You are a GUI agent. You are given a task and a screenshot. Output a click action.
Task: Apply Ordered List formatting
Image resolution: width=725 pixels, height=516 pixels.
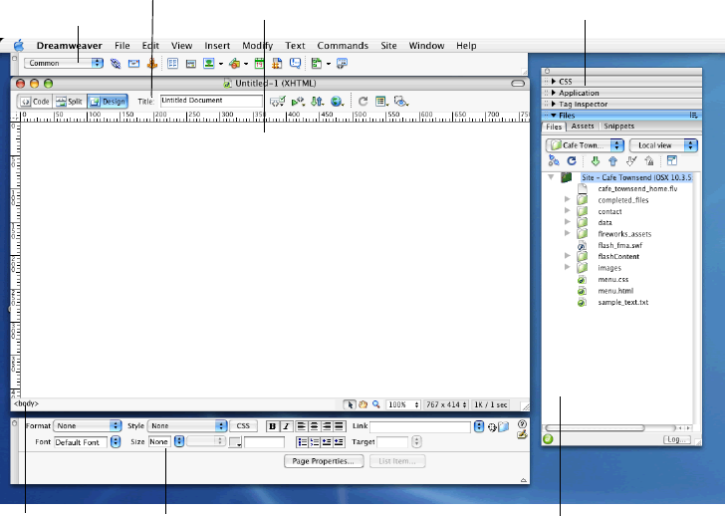coord(315,442)
